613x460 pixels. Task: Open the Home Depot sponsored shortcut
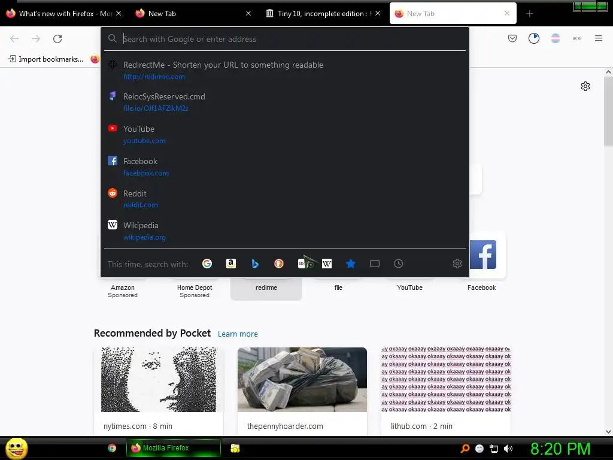click(195, 290)
